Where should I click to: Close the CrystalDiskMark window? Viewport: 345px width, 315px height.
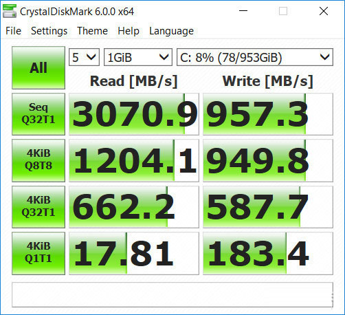pyautogui.click(x=324, y=11)
